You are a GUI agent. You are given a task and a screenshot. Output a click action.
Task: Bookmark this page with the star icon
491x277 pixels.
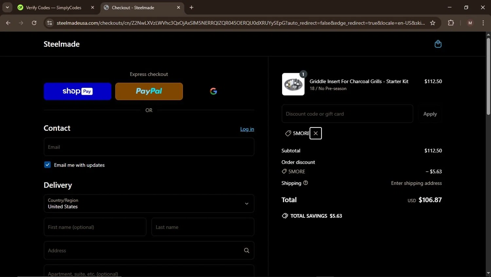click(433, 23)
